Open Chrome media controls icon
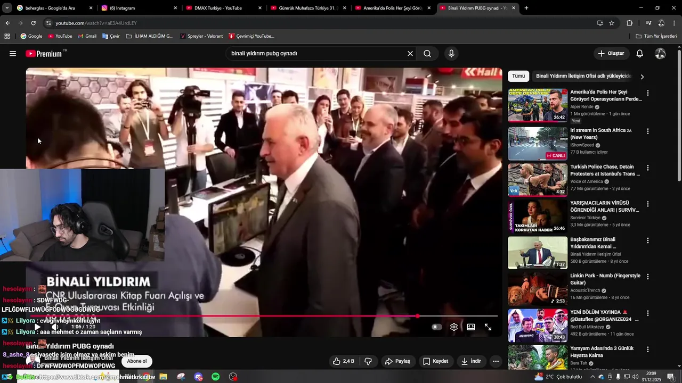Viewport: 682px width, 383px height. click(648, 23)
